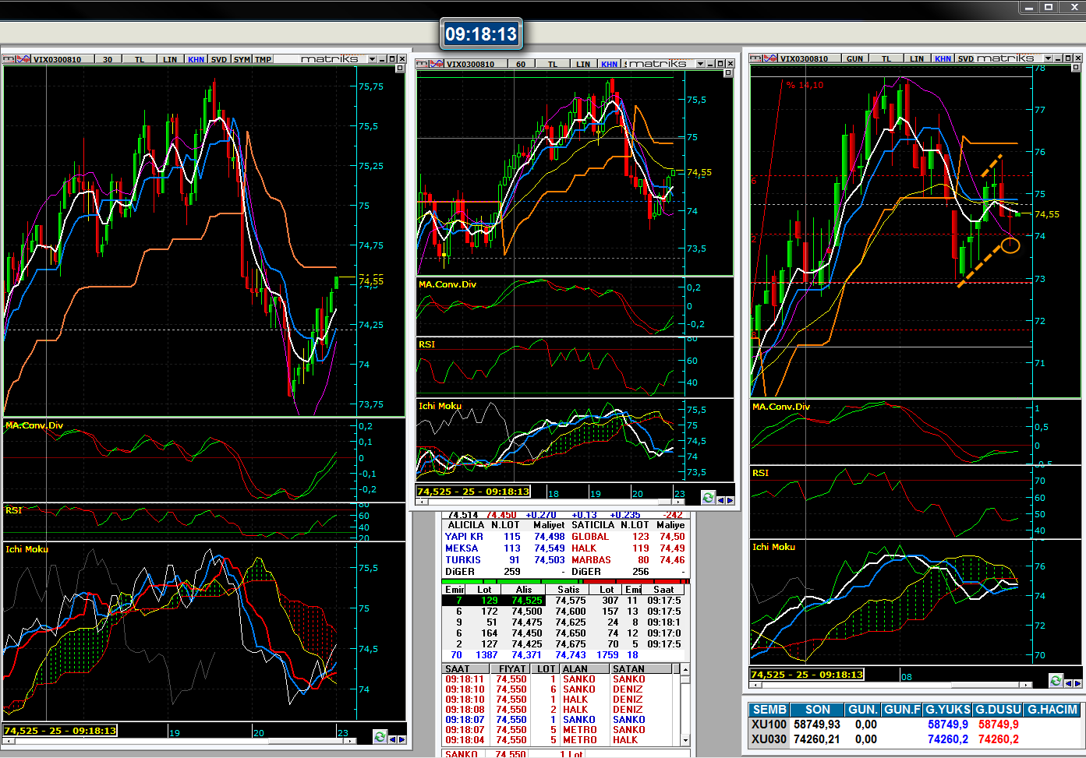Click the G.HACIM column header
Image resolution: width=1086 pixels, height=758 pixels.
1052,710
